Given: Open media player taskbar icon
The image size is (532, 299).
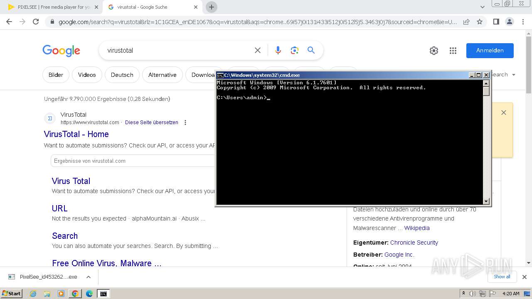Looking at the screenshot, I should point(61,294).
